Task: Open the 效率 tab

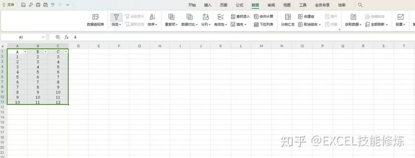Action: coord(342,5)
